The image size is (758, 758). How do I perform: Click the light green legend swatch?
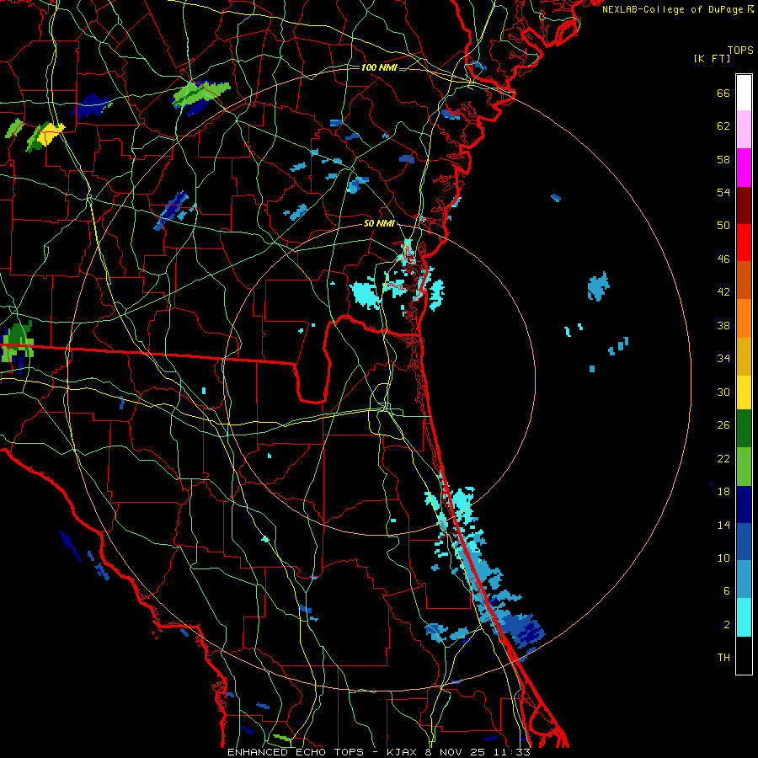[744, 467]
